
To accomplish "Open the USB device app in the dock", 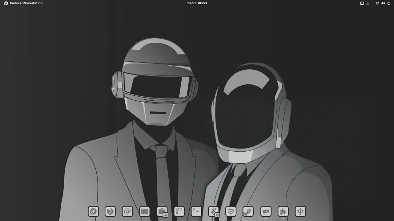I will pos(300,211).
